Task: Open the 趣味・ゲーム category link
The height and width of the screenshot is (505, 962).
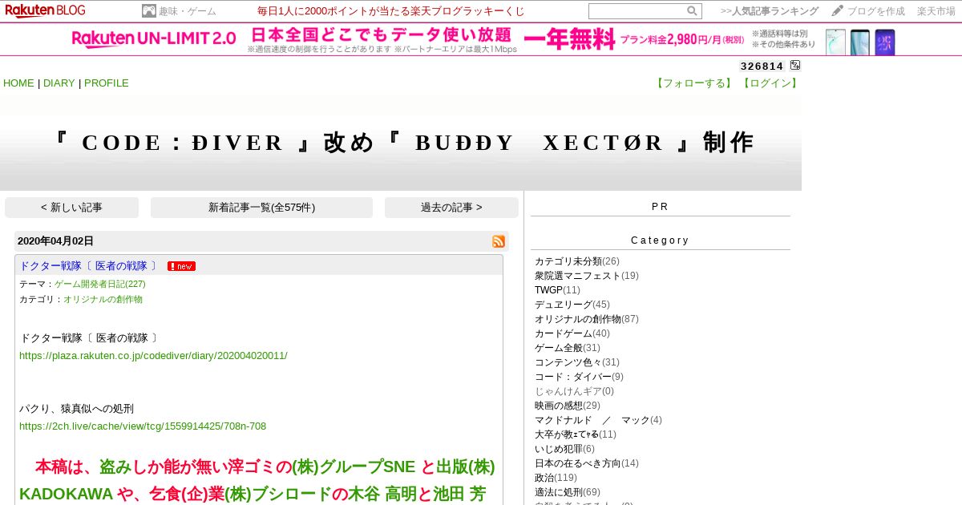Action: click(x=188, y=11)
